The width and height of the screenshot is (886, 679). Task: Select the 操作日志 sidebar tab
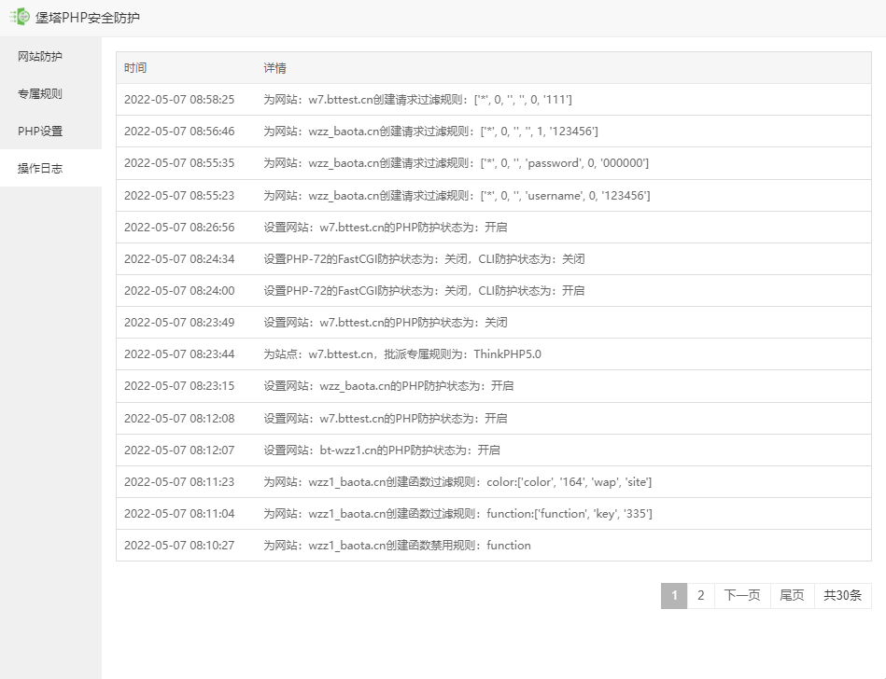click(50, 168)
